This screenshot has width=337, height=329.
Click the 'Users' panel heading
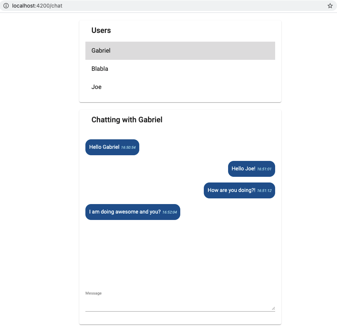point(101,30)
